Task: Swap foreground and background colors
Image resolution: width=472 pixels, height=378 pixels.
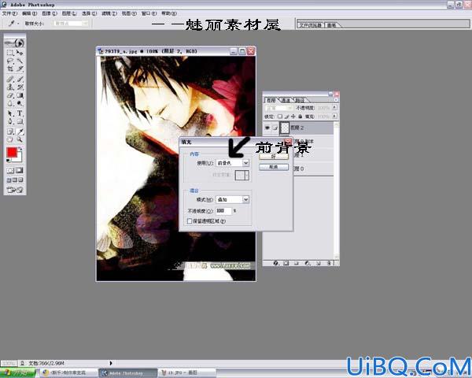Action: coord(20,149)
